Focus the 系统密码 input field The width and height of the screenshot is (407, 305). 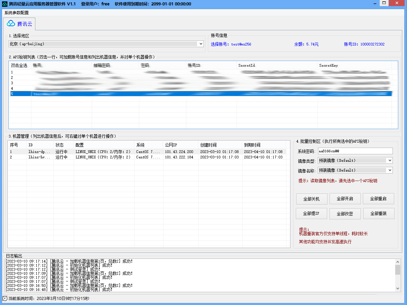point(355,151)
